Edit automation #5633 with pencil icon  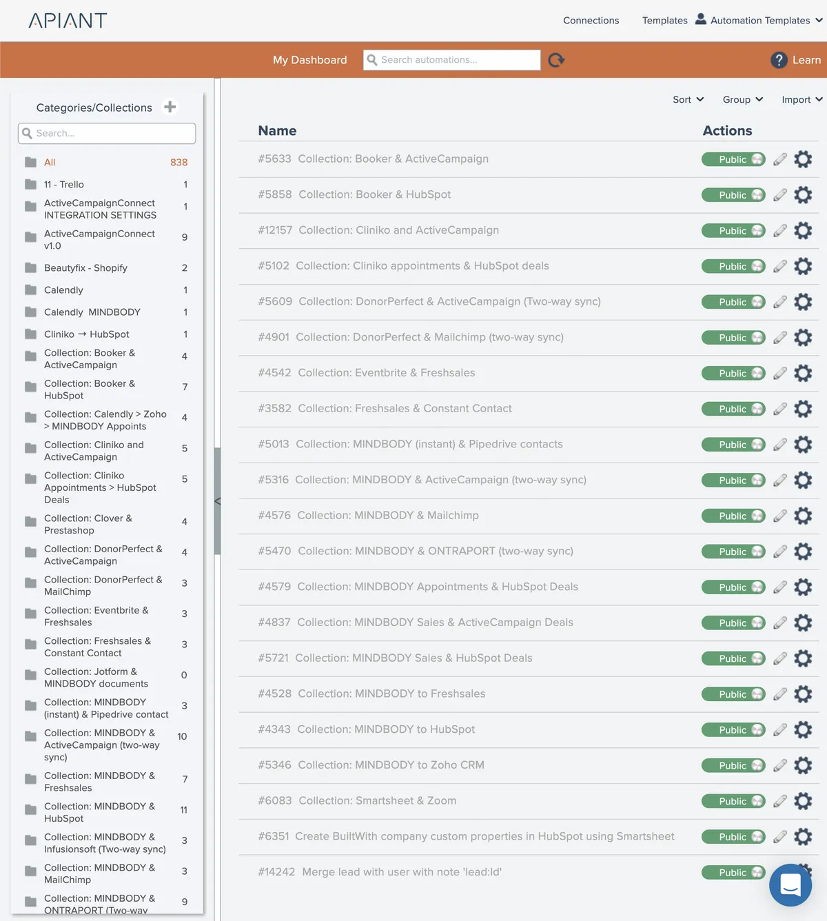[x=779, y=159]
